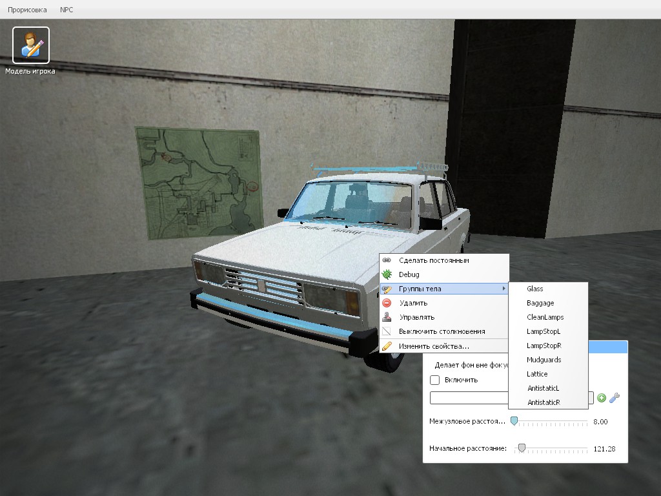Image resolution: width=661 pixels, height=496 pixels.
Task: Click the green plus preset icon
Action: 602,398
